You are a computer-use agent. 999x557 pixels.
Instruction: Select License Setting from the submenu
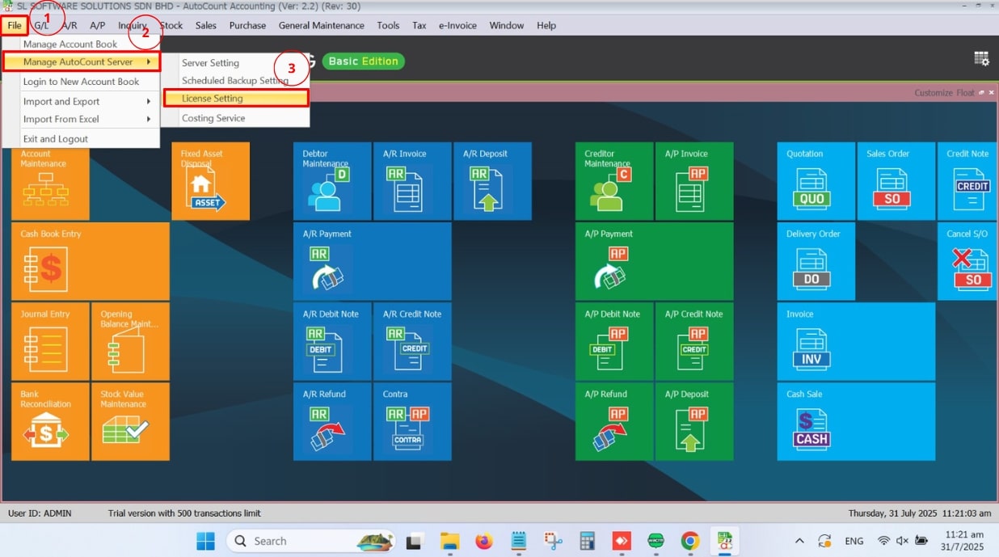[235, 99]
